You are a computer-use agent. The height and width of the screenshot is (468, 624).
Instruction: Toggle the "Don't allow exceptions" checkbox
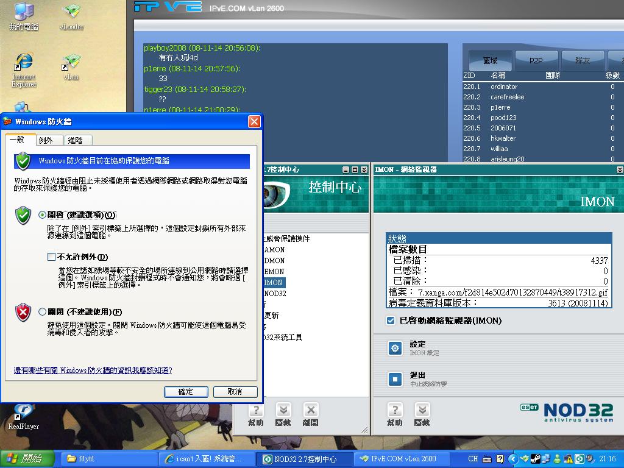(x=51, y=257)
